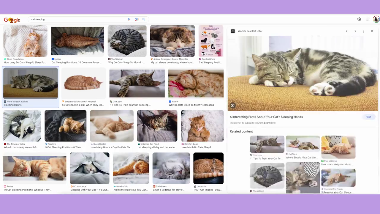
Task: Go to next image in preview panel
Action: click(355, 31)
